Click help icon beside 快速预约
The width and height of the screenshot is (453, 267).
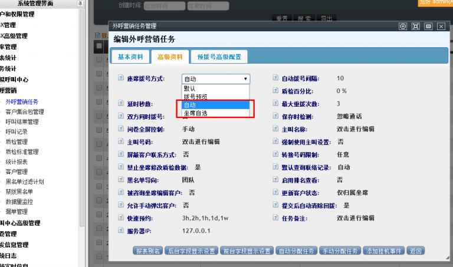tap(121, 218)
